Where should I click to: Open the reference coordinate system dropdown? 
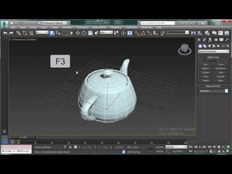pos(106,32)
